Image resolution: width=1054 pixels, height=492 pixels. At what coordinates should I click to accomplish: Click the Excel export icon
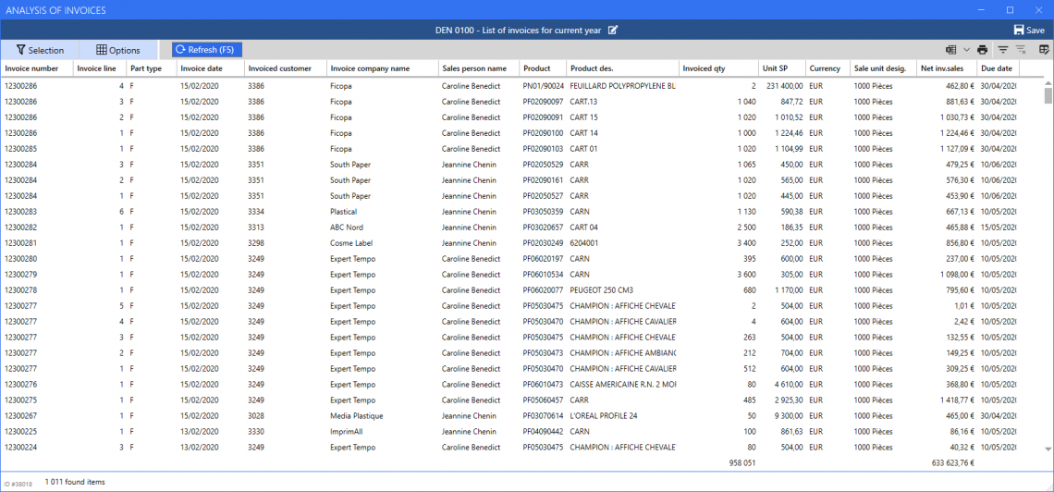click(x=951, y=50)
